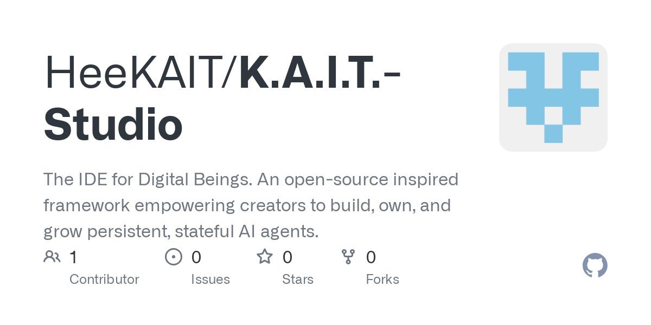Open the blue pixel identicon avatar
Screen dimensions: 651x325
[x=553, y=97]
